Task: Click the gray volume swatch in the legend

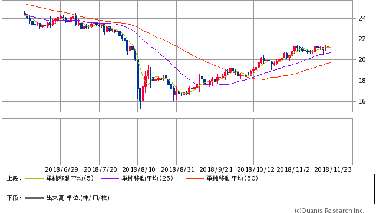Action: click(34, 198)
